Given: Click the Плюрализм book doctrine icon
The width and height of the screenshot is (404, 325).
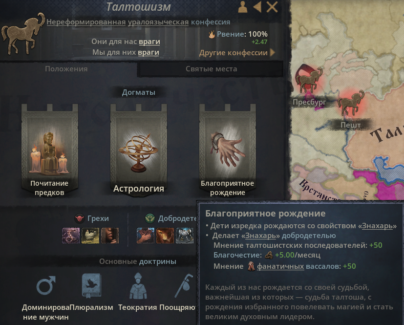Looking at the screenshot, I should (91, 285).
